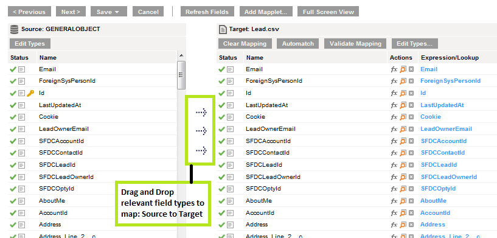Click the Refresh Fields button
Viewport: 497px width, 238px height.
(x=207, y=12)
